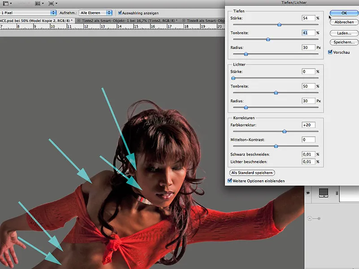Image resolution: width=359 pixels, height=269 pixels.
Task: Click the Lichter Radius slider handle
Action: coord(246,107)
